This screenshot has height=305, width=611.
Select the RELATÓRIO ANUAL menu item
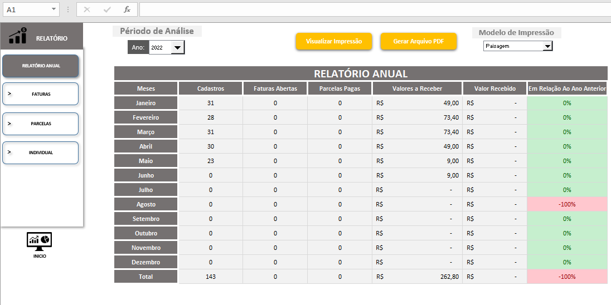click(x=41, y=66)
